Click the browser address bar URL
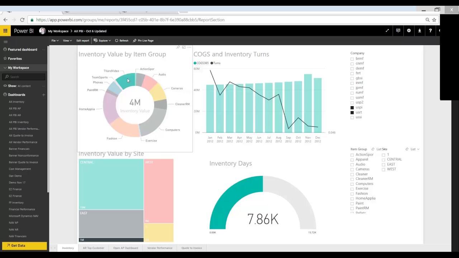The image size is (459, 258). [130, 20]
